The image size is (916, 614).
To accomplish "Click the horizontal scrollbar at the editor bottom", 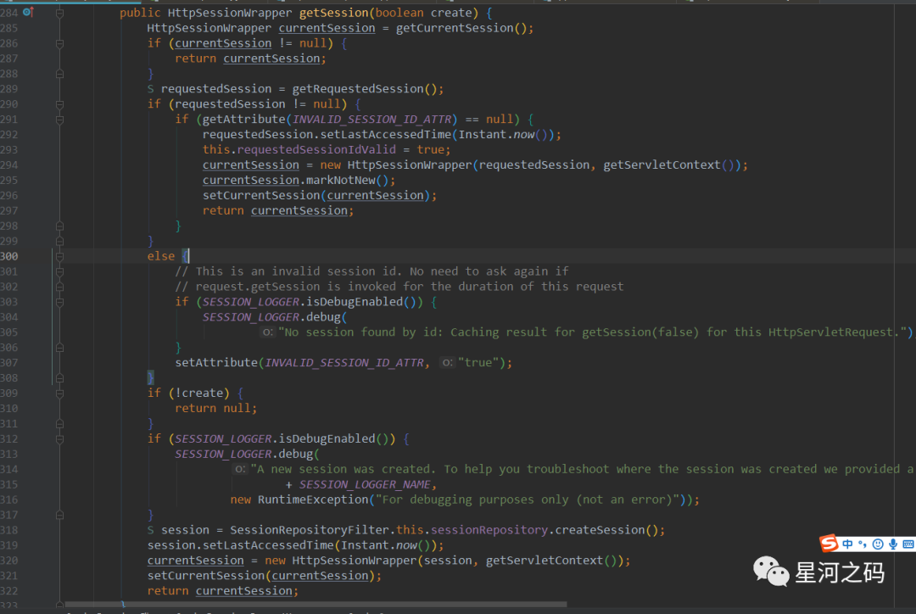I will 316,604.
